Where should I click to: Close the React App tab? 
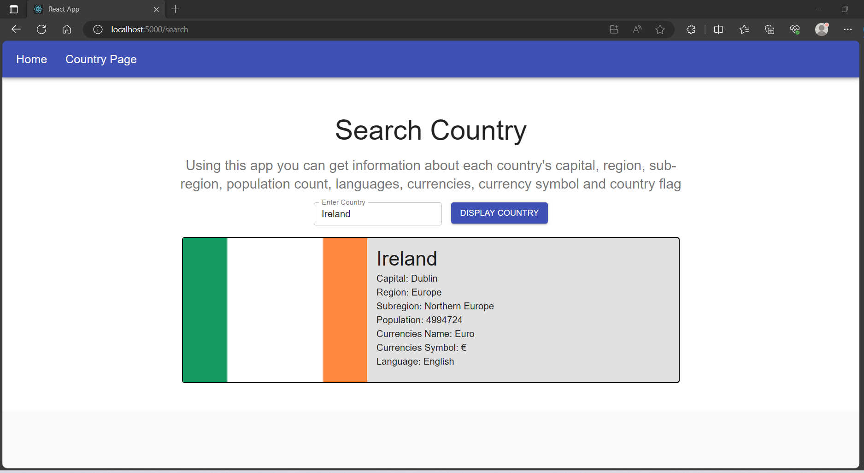156,9
